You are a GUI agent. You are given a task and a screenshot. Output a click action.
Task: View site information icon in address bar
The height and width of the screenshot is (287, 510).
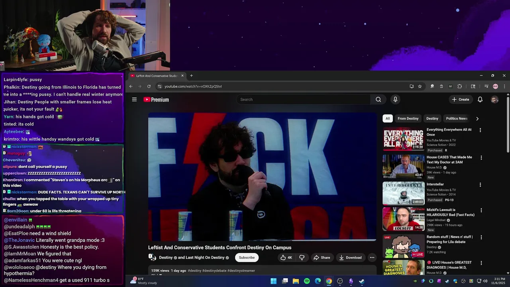[x=159, y=86]
